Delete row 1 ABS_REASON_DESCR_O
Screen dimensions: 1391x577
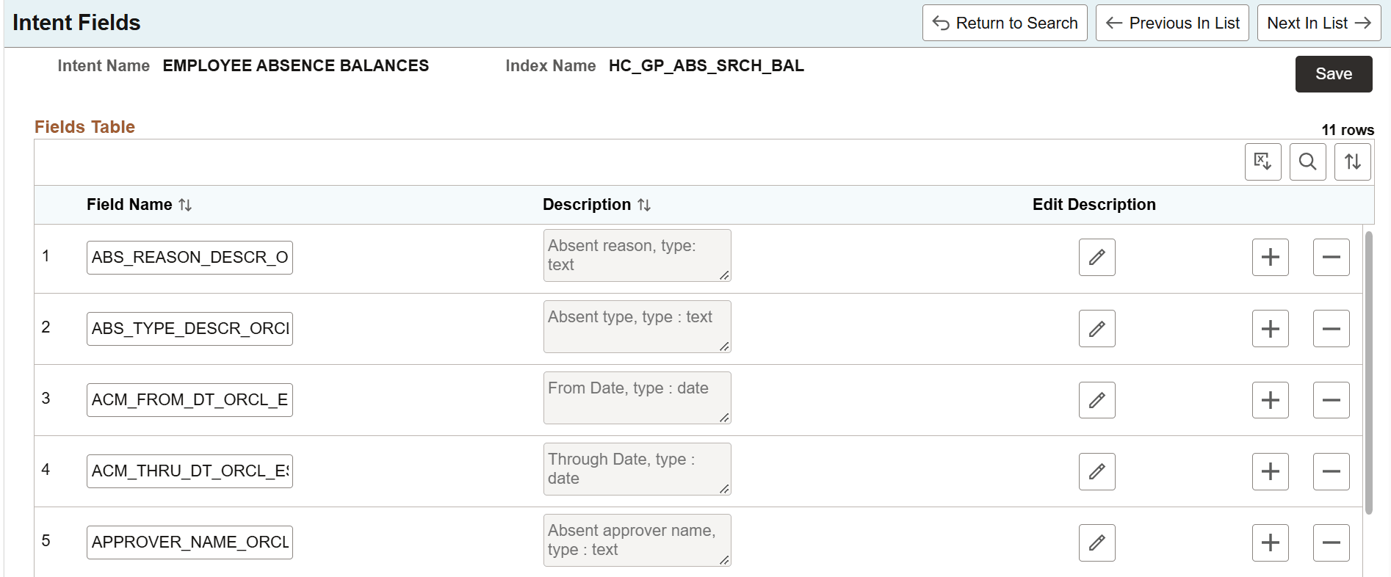[1331, 257]
